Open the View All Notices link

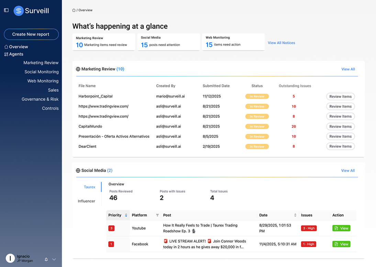tap(281, 43)
